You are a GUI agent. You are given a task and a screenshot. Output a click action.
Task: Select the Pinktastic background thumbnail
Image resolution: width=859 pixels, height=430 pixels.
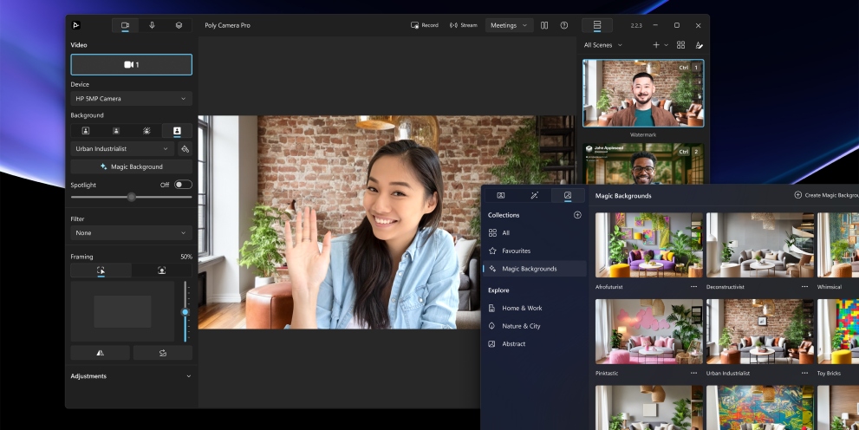pos(648,332)
